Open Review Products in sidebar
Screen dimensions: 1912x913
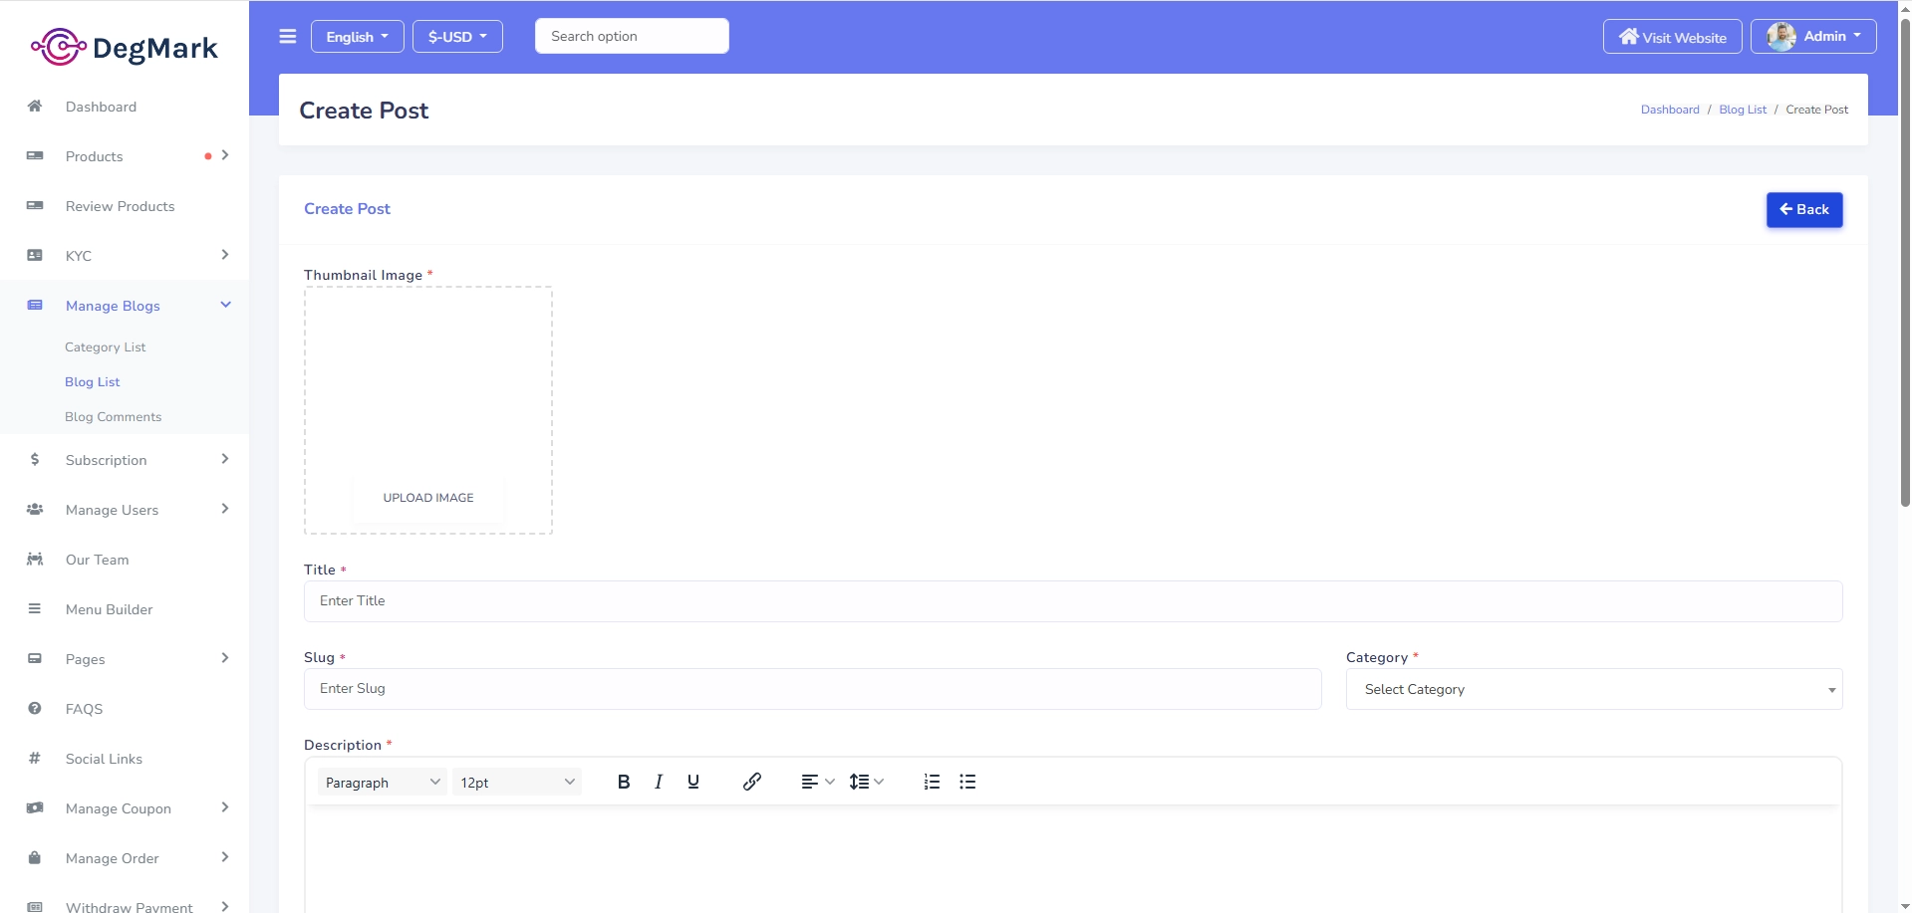point(120,206)
